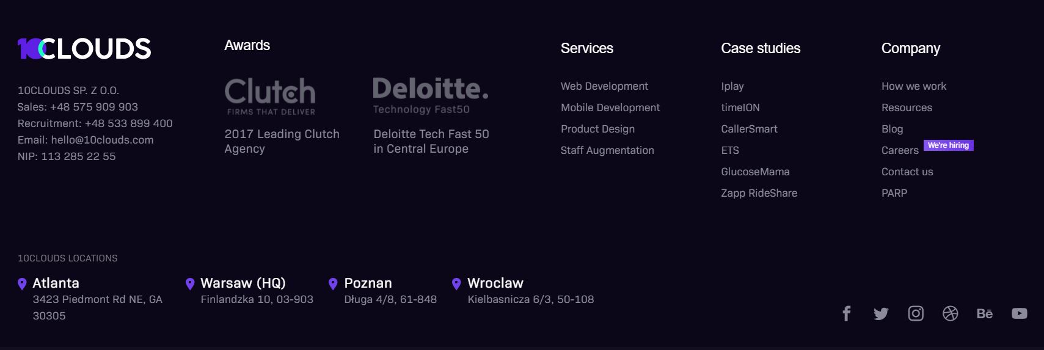Open the Twitter profile icon
The height and width of the screenshot is (350, 1044).
[x=881, y=313]
